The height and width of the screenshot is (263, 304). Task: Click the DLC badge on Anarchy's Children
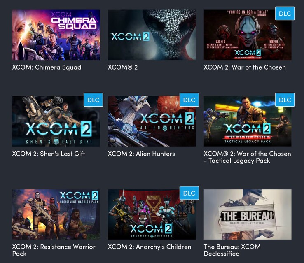pyautogui.click(x=189, y=193)
